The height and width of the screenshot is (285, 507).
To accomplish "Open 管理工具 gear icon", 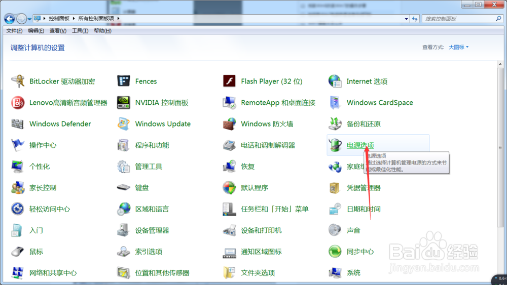I will pyautogui.click(x=124, y=167).
